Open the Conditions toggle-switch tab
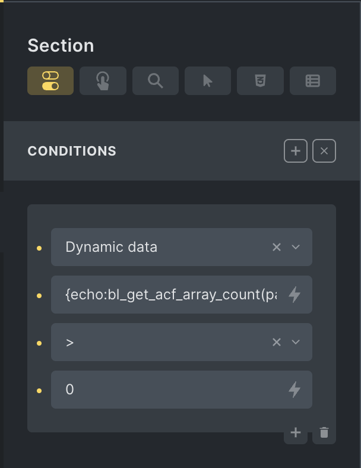This screenshot has height=468, width=361. (50, 81)
